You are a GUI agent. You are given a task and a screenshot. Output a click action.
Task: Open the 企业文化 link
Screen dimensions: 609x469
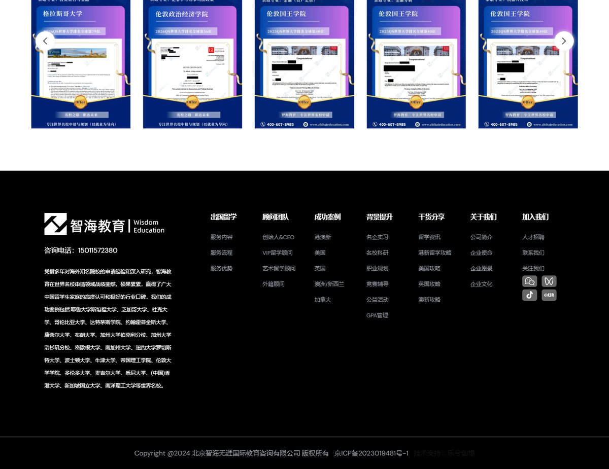click(x=482, y=284)
